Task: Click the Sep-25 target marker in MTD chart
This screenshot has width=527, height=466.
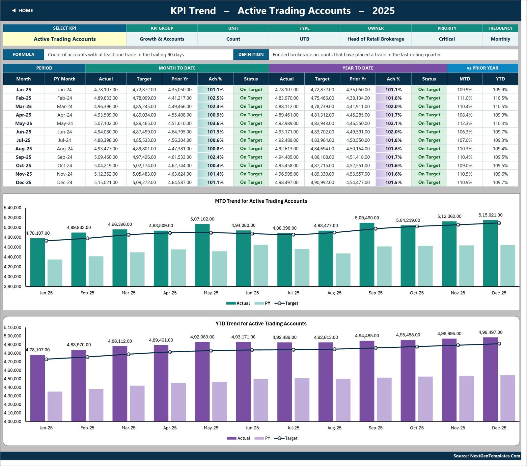Action: pyautogui.click(x=375, y=229)
